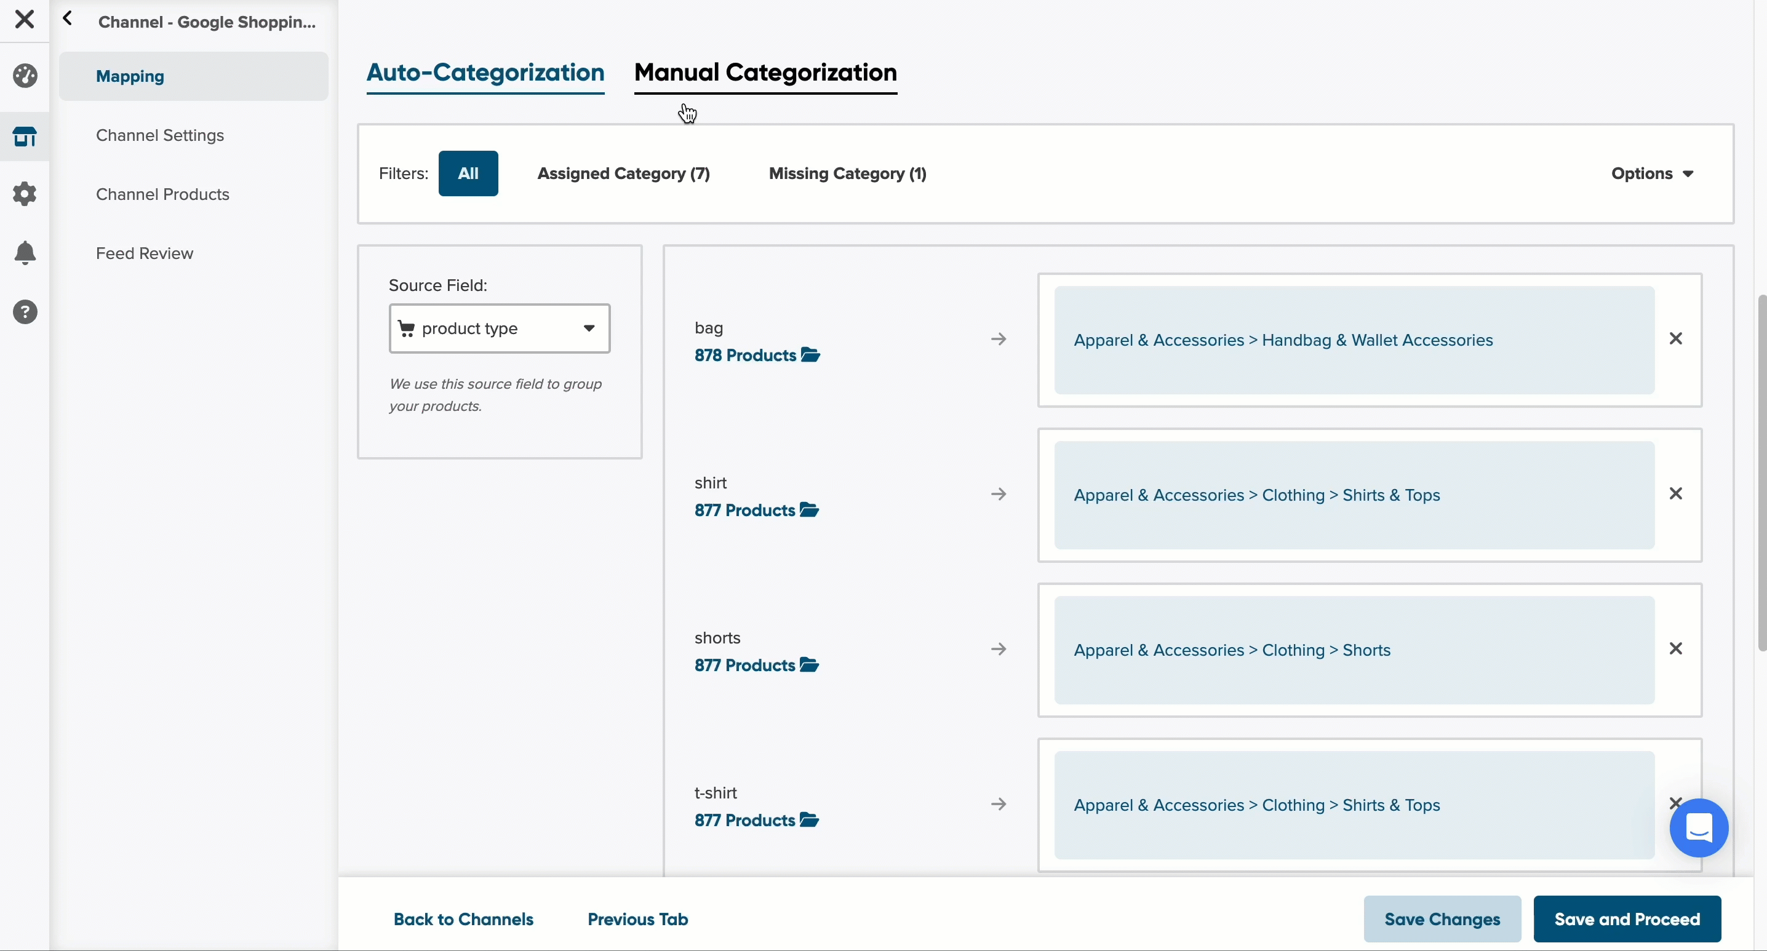Open the settings gear sidebar icon
The image size is (1767, 951).
pyautogui.click(x=25, y=194)
